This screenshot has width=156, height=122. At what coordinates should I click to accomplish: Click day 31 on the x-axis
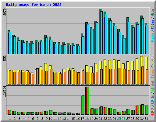(x=147, y=119)
